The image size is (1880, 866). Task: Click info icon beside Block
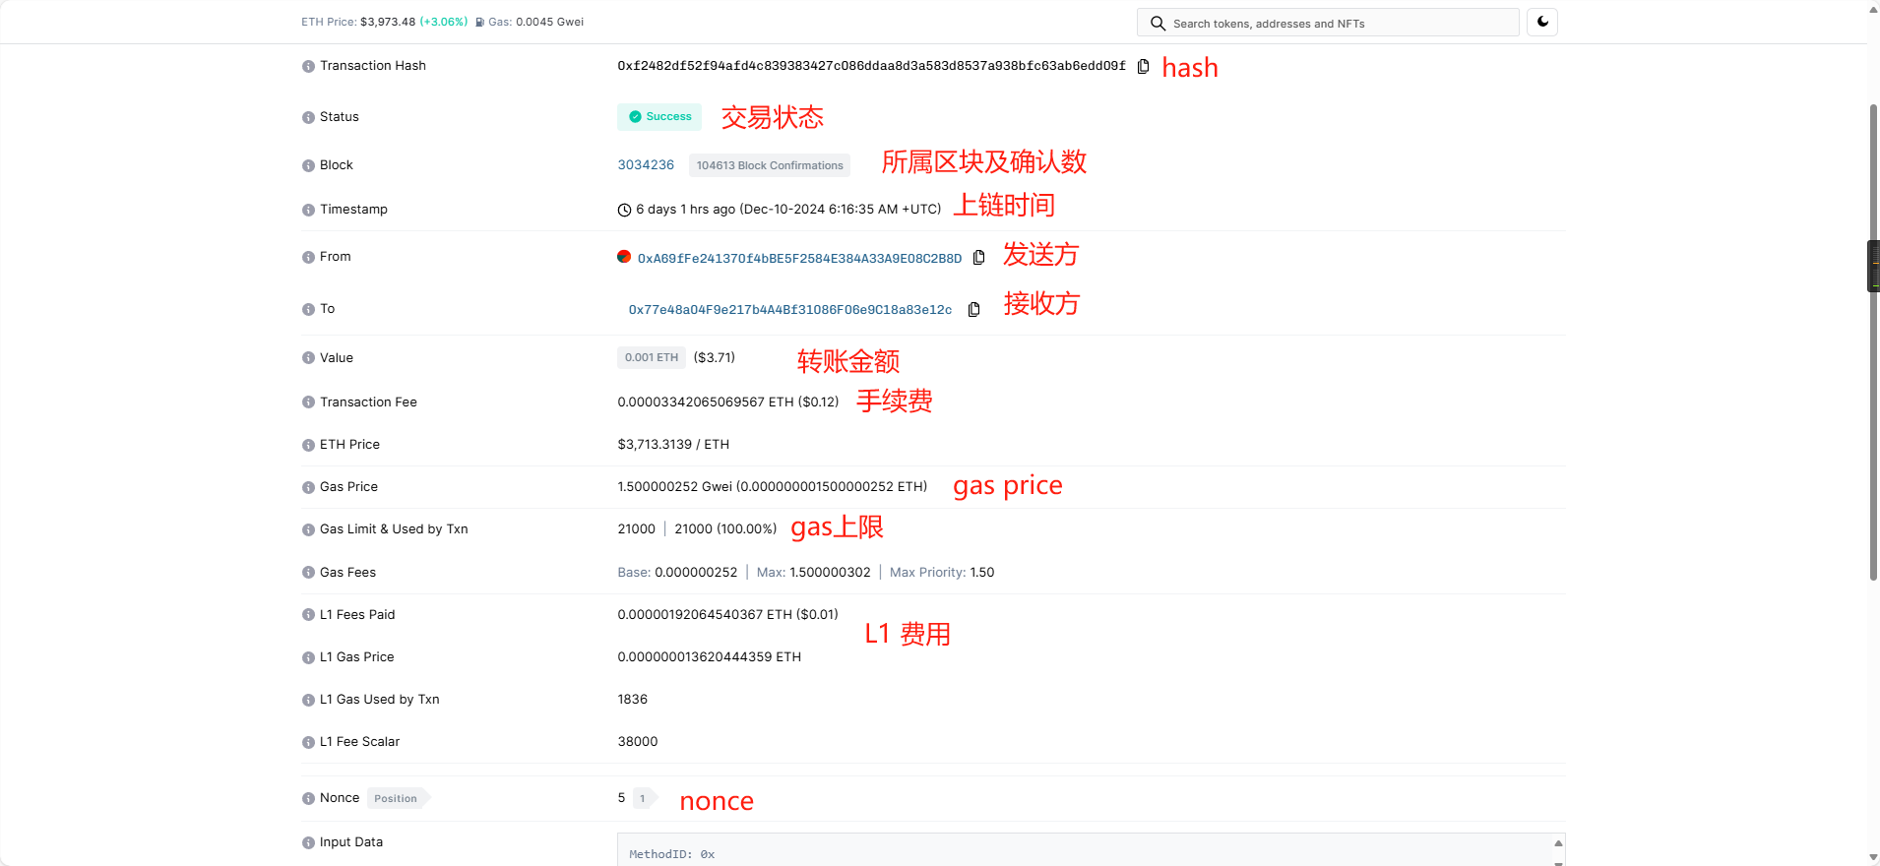pyautogui.click(x=308, y=165)
